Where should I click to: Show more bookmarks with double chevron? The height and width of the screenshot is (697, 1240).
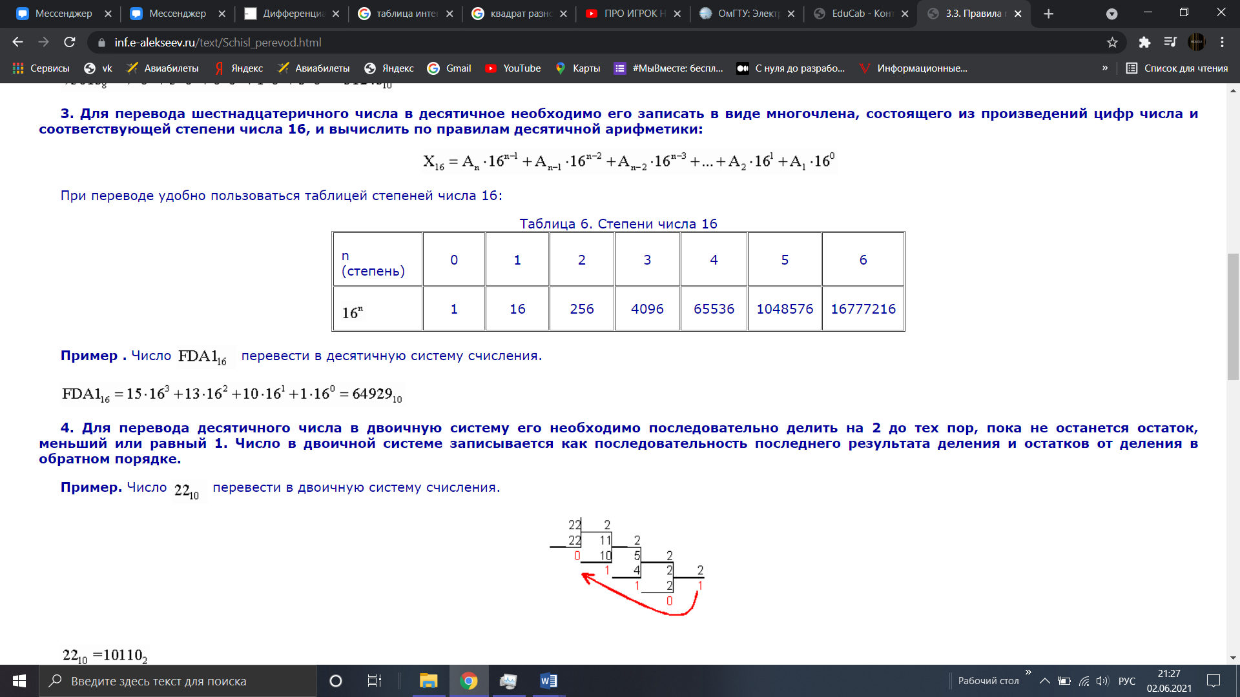tap(1105, 68)
